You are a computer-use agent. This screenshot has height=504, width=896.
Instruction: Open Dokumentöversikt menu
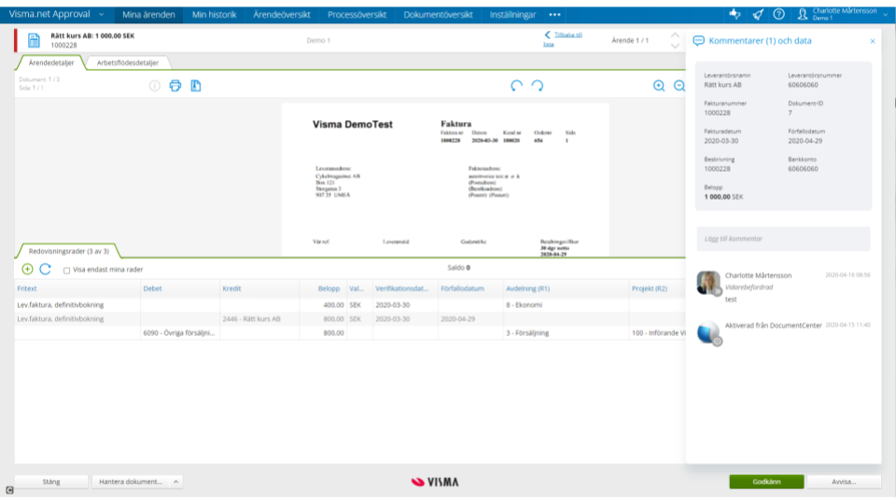coord(439,14)
